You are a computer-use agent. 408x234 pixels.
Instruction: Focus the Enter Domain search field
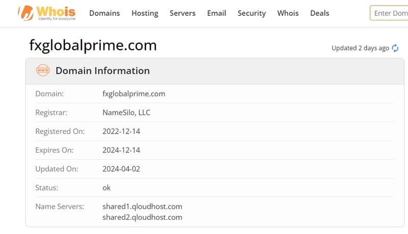click(x=389, y=13)
